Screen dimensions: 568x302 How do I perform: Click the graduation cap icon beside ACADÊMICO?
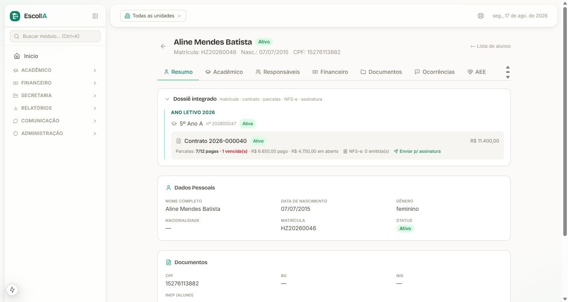point(16,70)
